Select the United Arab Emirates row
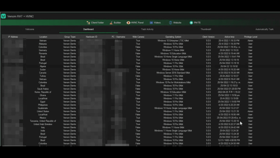The width and height of the screenshot is (280, 158). point(43,124)
